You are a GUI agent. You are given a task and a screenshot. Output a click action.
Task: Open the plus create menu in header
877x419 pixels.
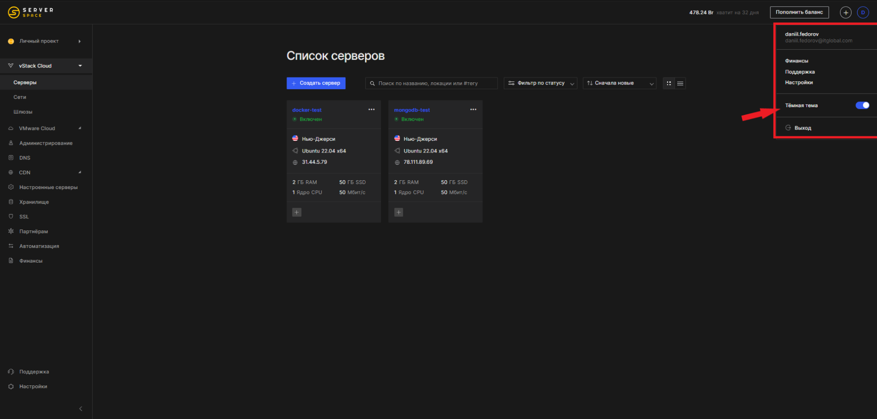tap(846, 13)
